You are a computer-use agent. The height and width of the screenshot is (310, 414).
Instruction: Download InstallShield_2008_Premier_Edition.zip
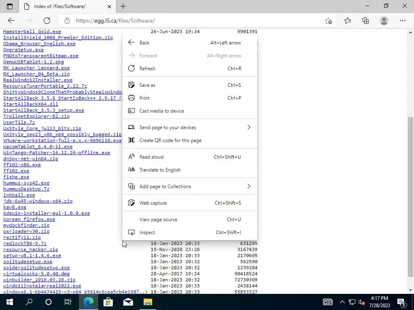[58, 38]
